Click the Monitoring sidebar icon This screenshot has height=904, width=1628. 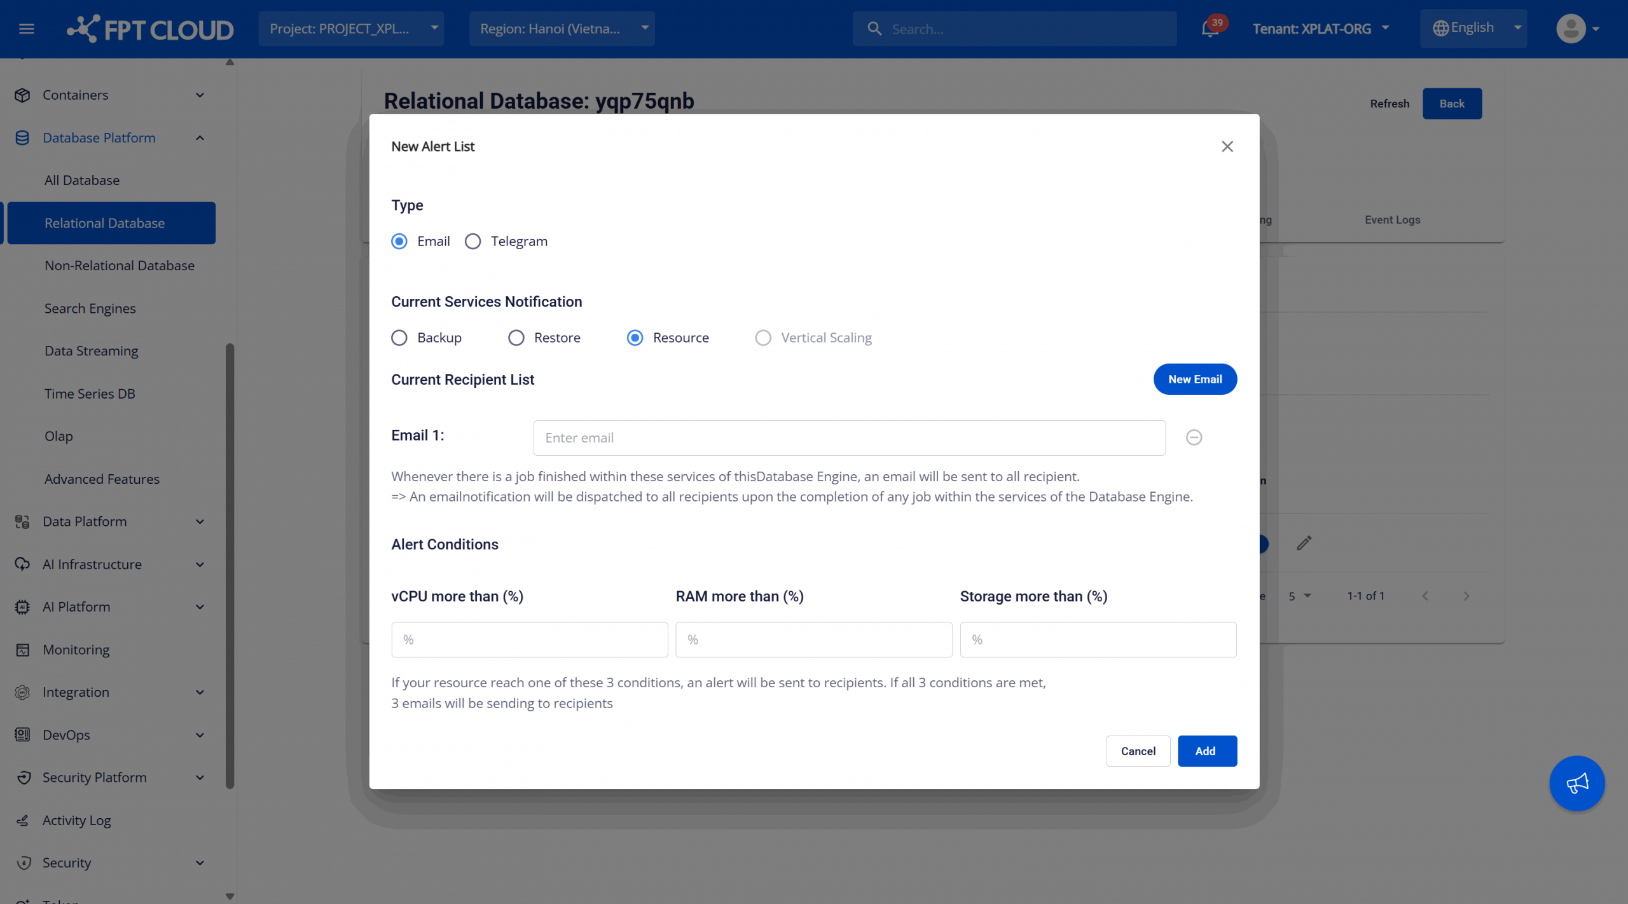23,650
